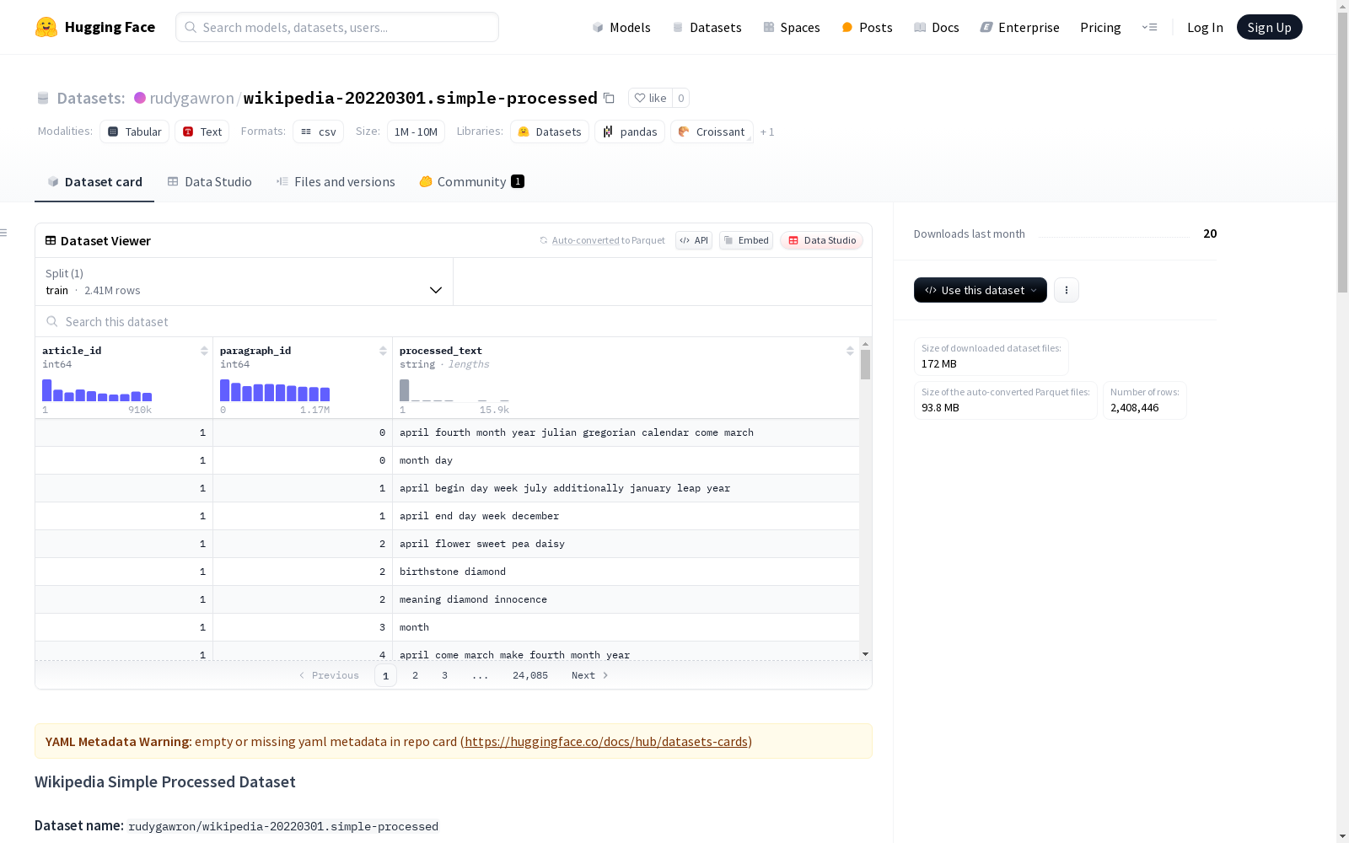Click the 'birthstone diamond' cell
The image size is (1349, 843).
pos(626,572)
